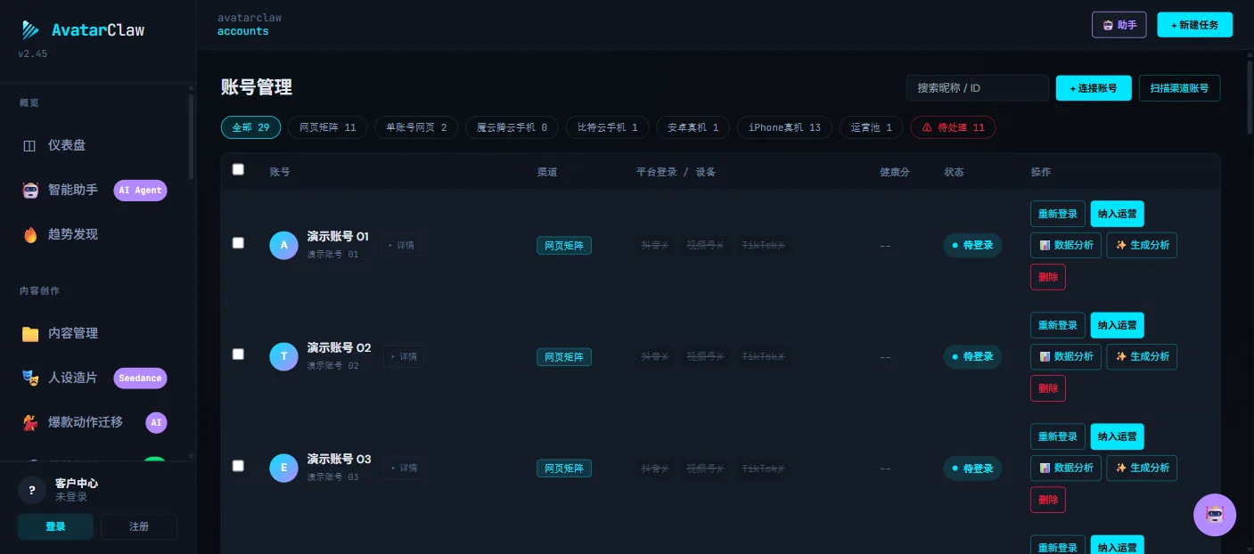The width and height of the screenshot is (1254, 554).
Task: Click the 智能助手 robot icon
Action: pyautogui.click(x=30, y=190)
